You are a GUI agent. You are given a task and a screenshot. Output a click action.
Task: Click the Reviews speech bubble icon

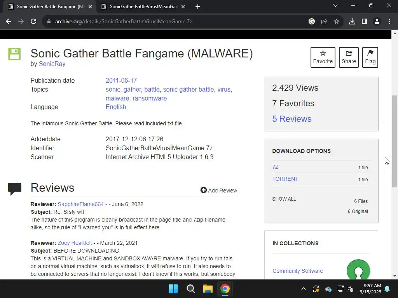point(14,189)
